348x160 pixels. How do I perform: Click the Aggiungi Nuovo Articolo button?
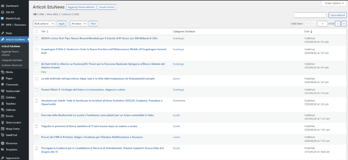81,7
